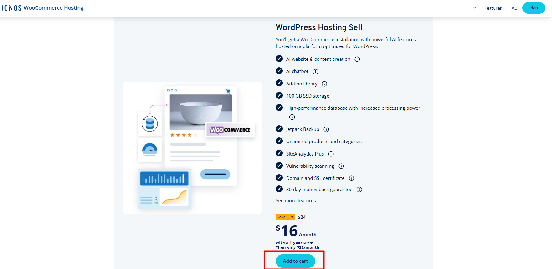Click 'Then only $22/month' text

coord(297,247)
